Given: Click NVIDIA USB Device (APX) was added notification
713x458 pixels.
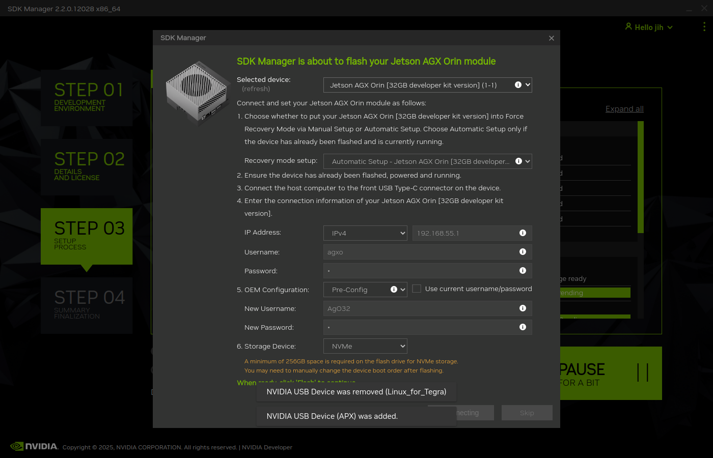Looking at the screenshot, I should tap(356, 416).
